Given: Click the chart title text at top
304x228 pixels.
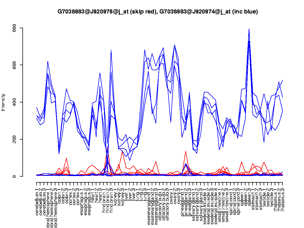Looking at the screenshot, I should tap(158, 12).
